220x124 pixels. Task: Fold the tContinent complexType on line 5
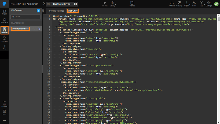click(x=51, y=32)
